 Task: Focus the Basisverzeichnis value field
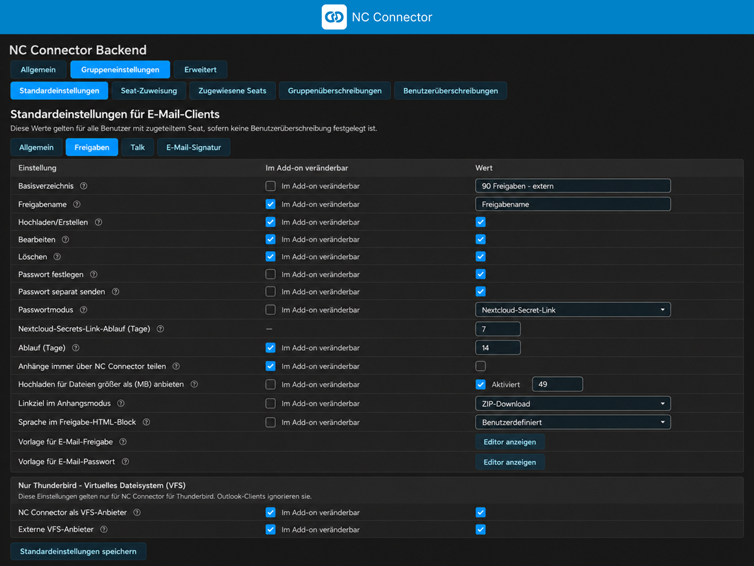click(x=573, y=186)
